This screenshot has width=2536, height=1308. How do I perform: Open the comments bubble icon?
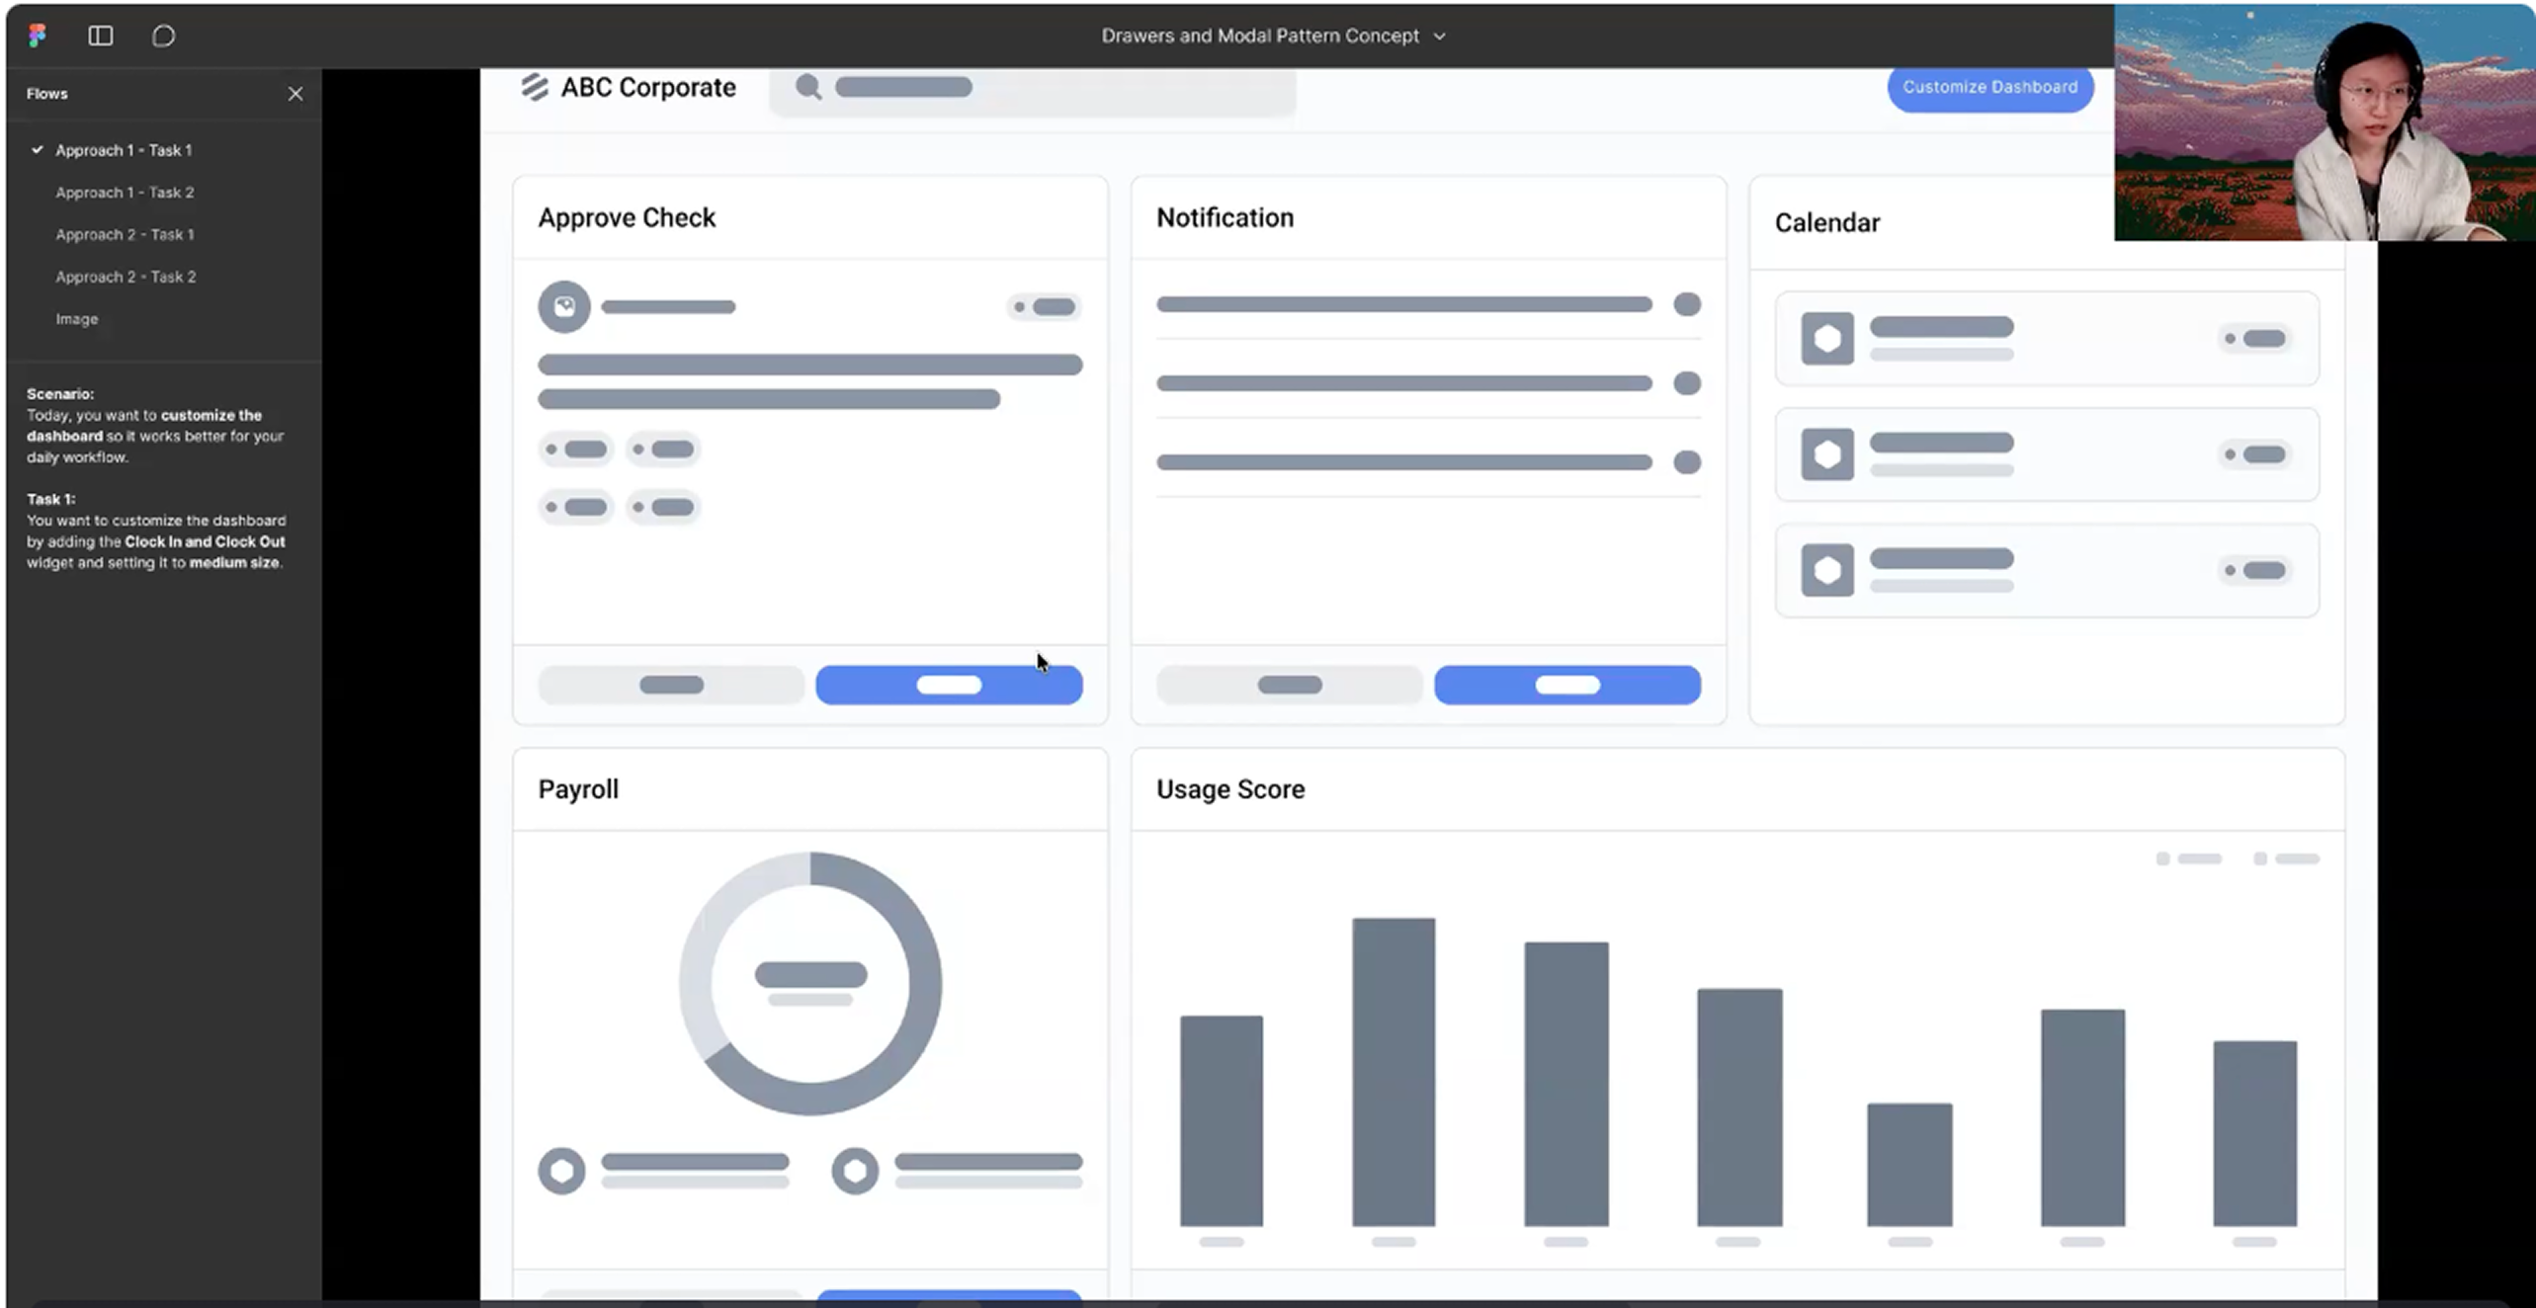164,36
